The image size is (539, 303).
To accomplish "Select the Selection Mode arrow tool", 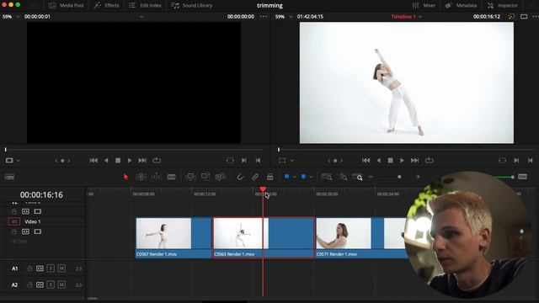I will pos(125,177).
